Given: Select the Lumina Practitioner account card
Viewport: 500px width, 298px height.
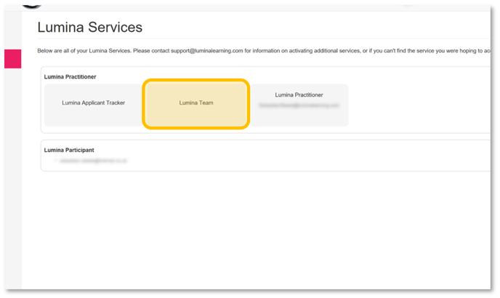Looking at the screenshot, I should [299, 105].
